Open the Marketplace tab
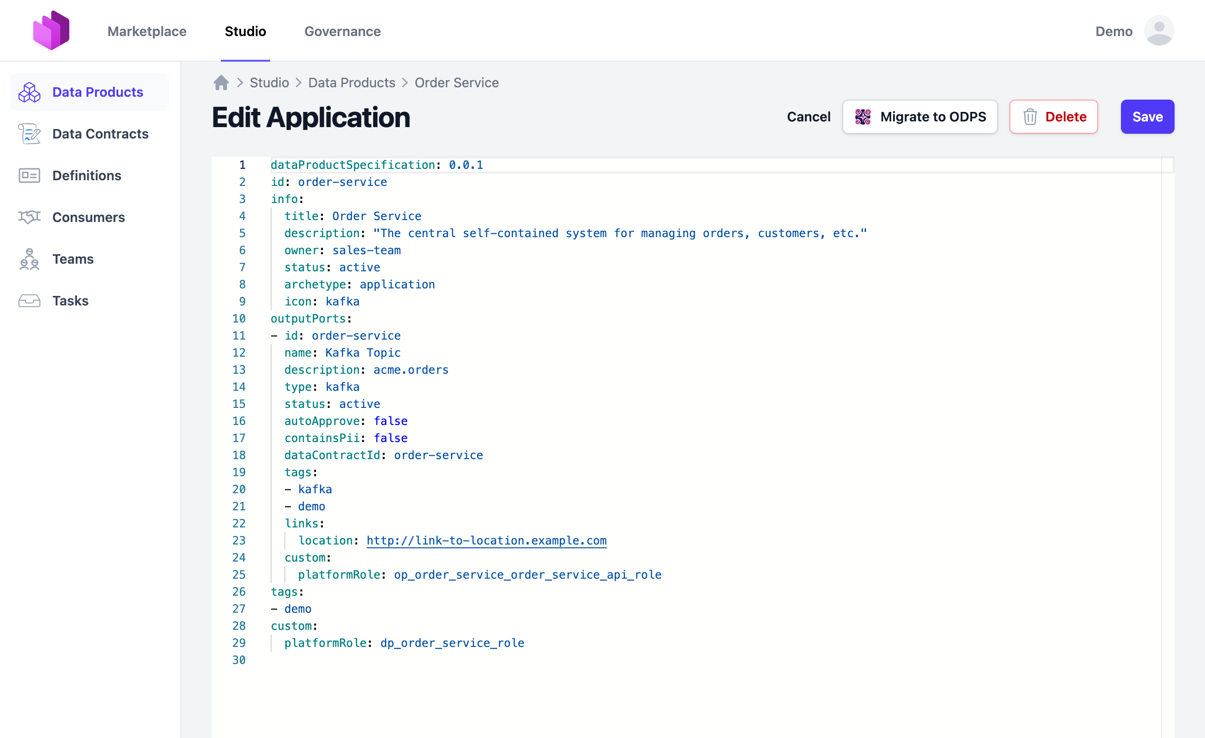1205x738 pixels. (147, 31)
